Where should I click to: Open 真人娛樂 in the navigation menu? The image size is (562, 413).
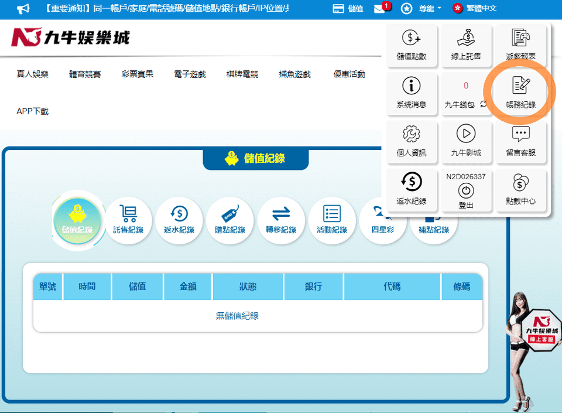(32, 74)
